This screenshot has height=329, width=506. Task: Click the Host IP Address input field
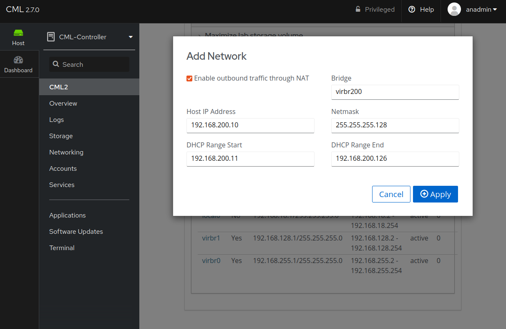tap(250, 126)
